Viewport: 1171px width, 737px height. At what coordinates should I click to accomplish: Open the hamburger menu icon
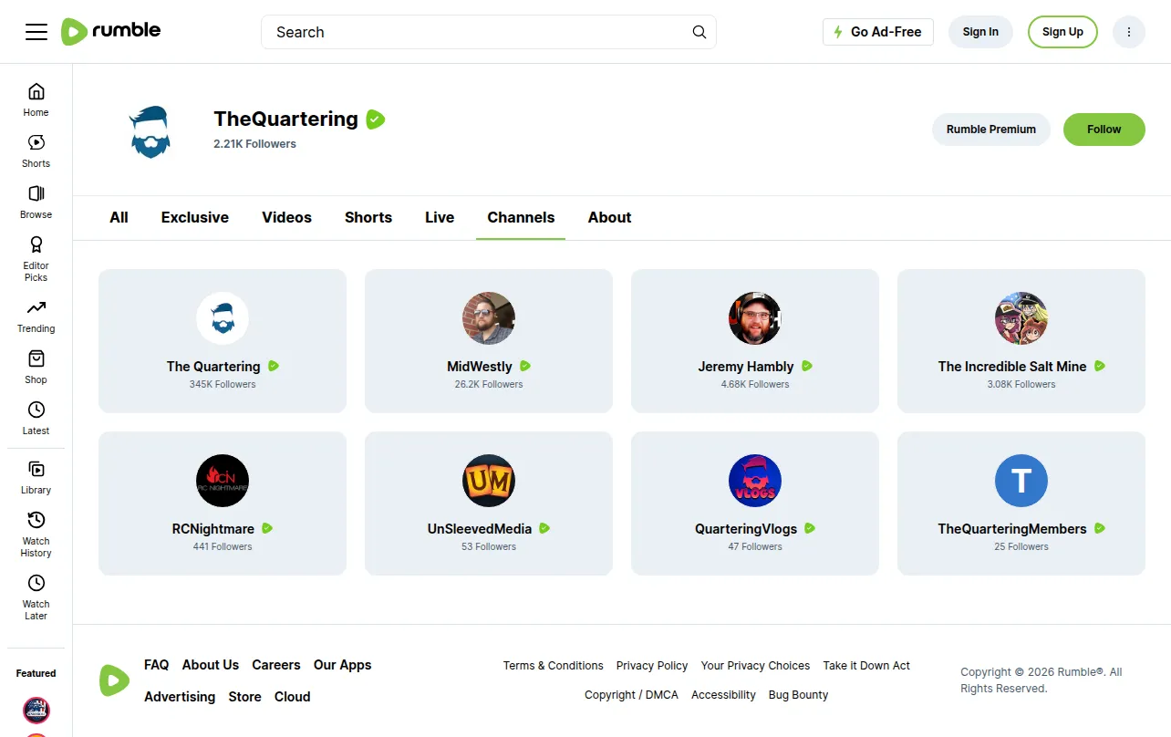click(x=36, y=32)
